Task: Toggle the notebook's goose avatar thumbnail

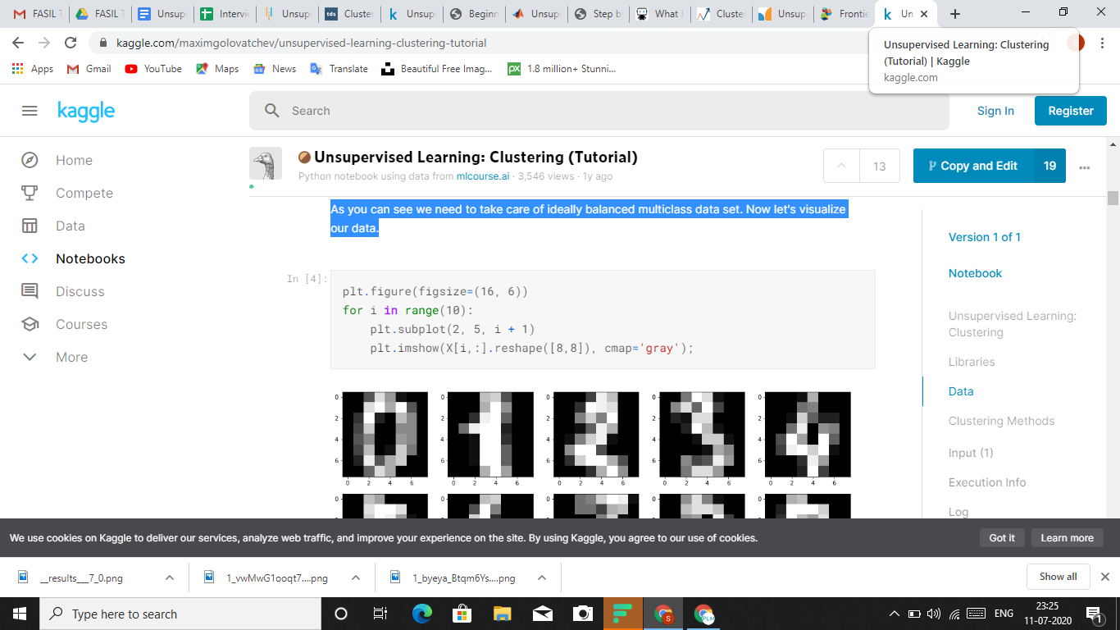Action: click(266, 162)
